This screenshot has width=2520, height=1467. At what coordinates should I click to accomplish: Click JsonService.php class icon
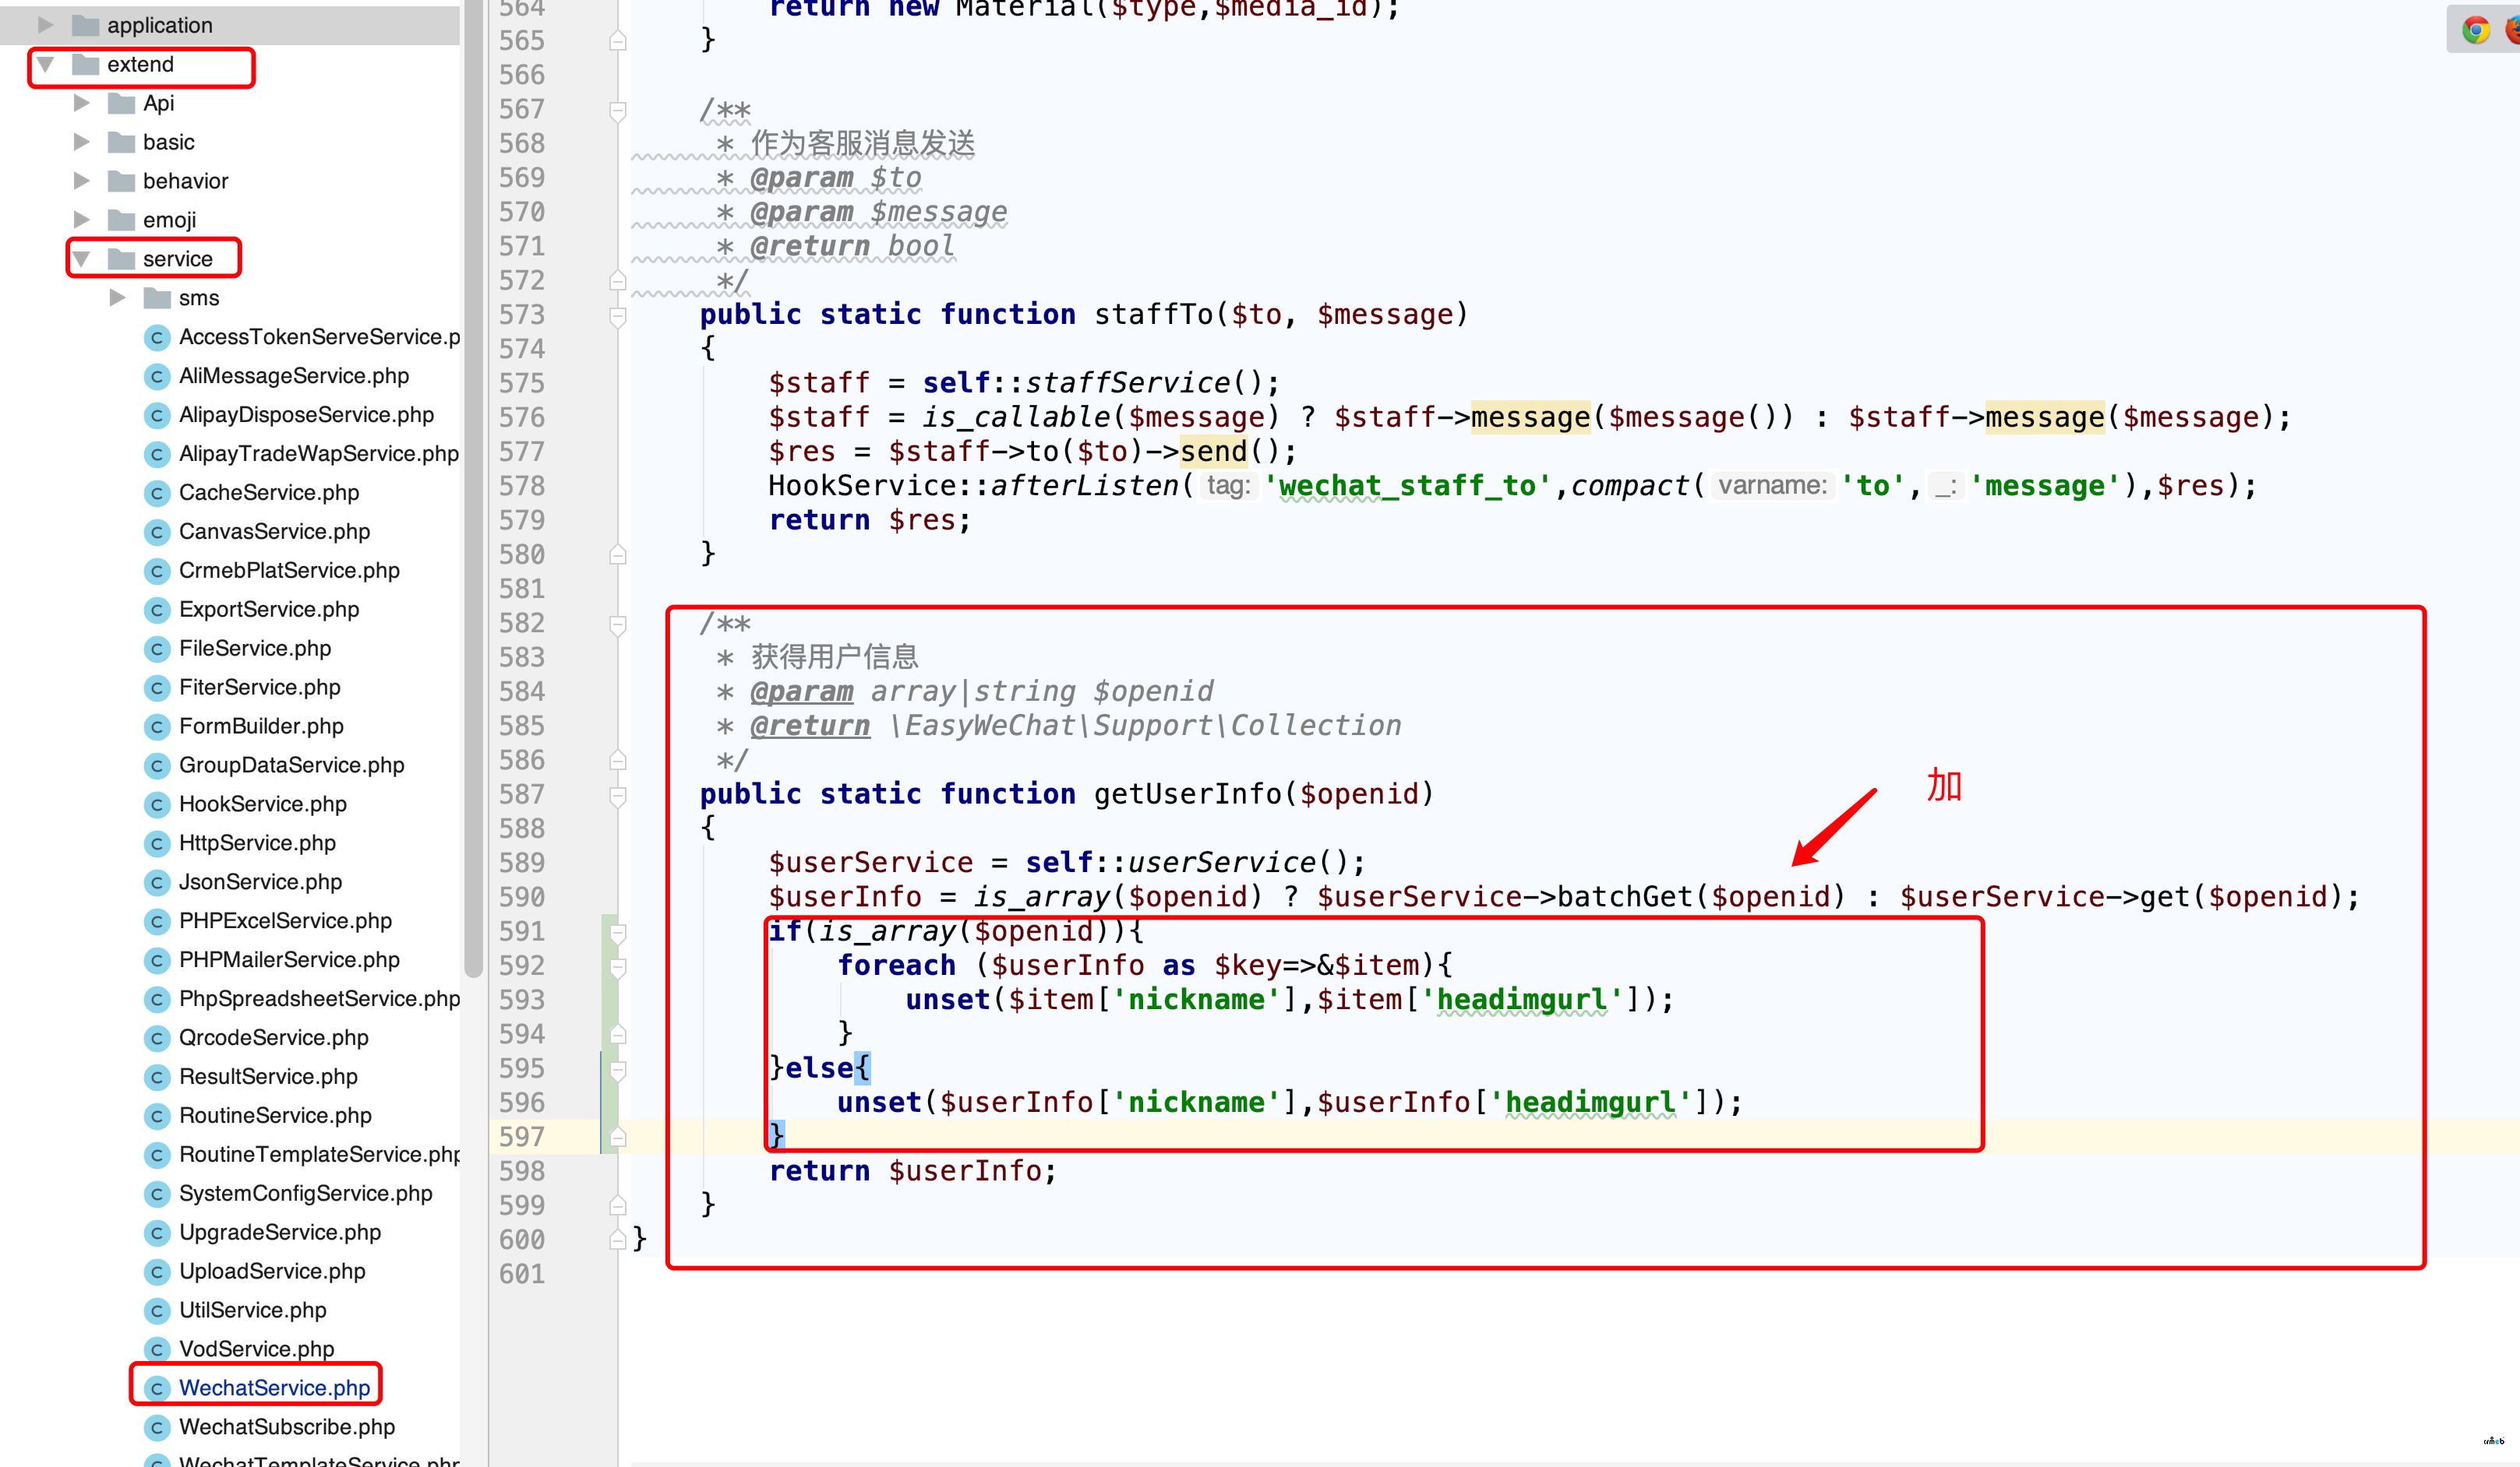[157, 882]
